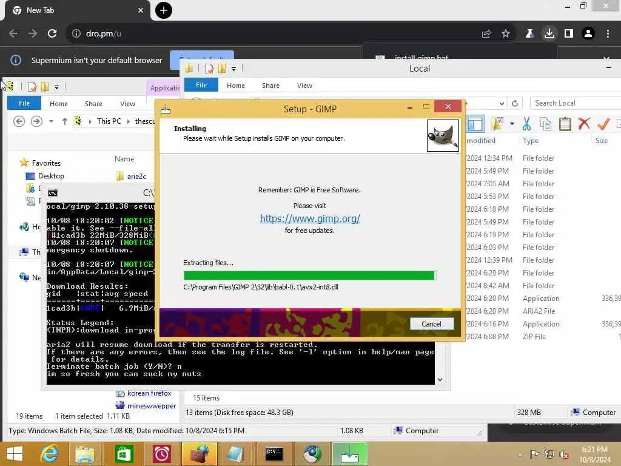
Task: Click the browser forward arrow
Action: point(33,34)
